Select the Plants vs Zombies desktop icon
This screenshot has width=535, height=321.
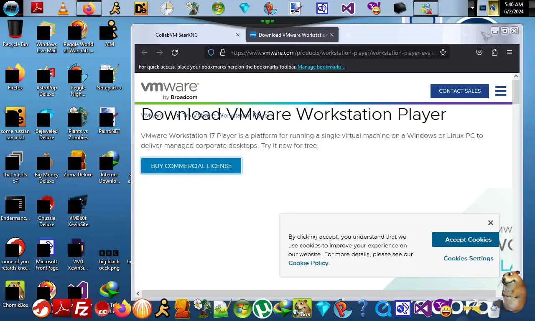[x=78, y=123]
